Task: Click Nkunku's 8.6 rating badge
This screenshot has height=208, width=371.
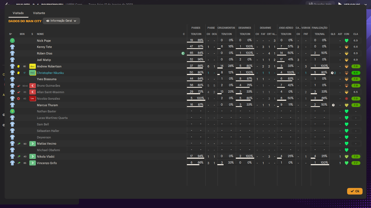Action: 356,73
